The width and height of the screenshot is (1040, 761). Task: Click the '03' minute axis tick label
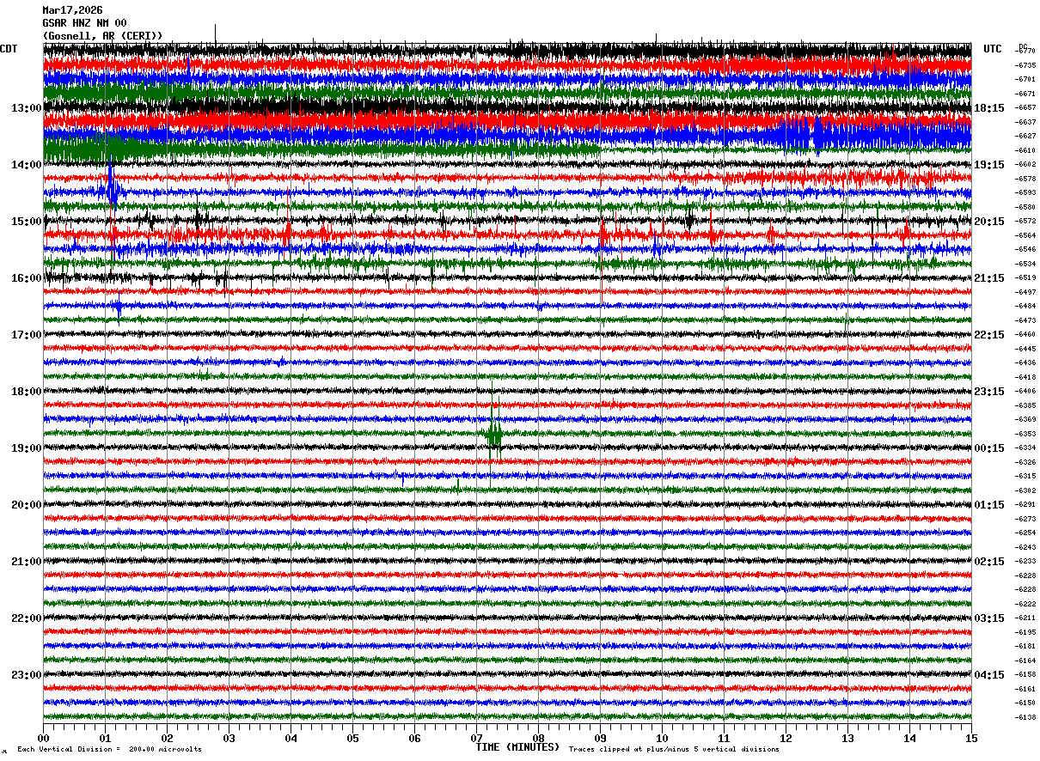point(229,738)
